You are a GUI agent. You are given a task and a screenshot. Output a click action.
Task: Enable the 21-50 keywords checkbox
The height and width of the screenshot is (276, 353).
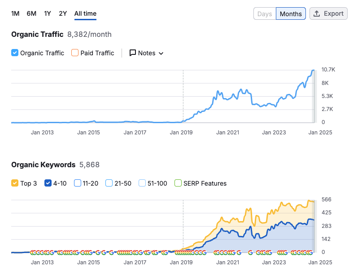[x=109, y=183]
